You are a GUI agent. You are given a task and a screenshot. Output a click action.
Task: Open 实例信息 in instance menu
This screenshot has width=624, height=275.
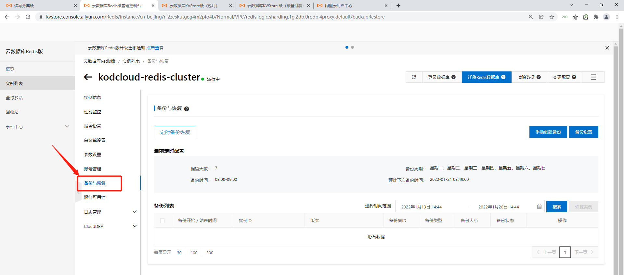pos(93,97)
